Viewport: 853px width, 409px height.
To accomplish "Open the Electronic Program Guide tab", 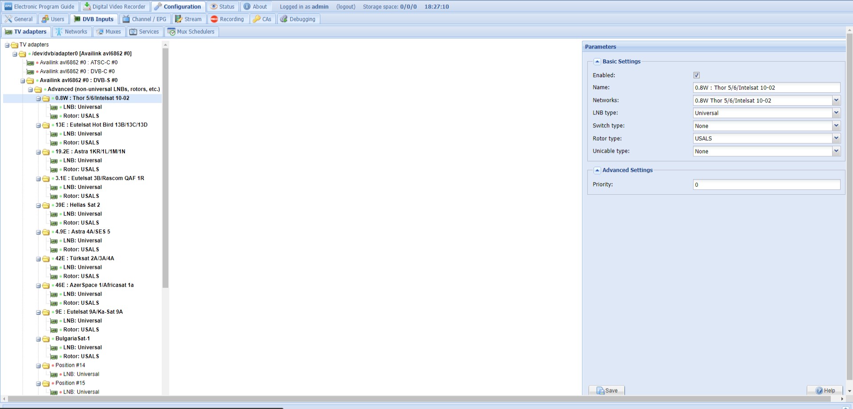I will [40, 7].
